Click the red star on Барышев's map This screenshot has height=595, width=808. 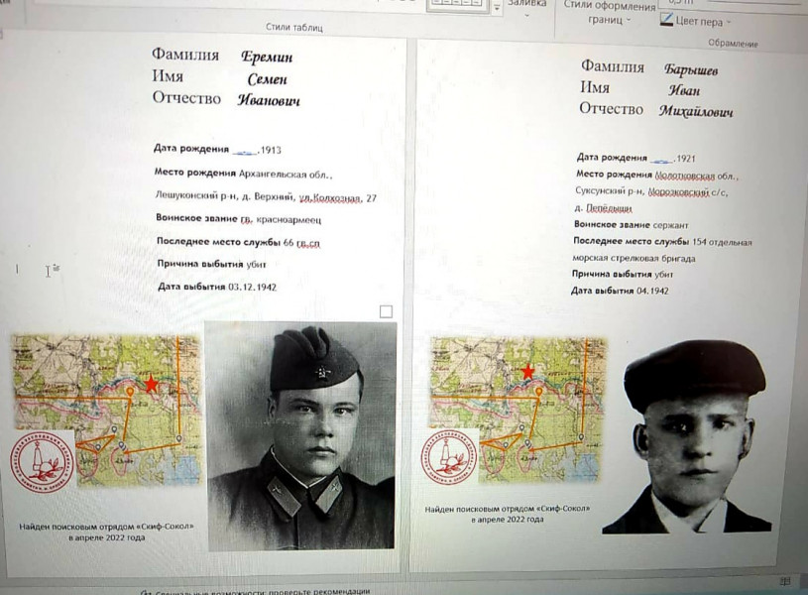point(527,372)
